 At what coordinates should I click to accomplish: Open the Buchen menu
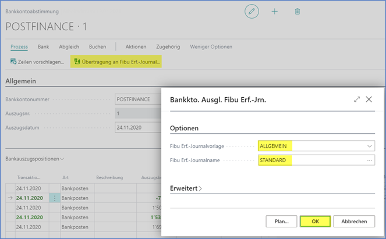click(97, 47)
